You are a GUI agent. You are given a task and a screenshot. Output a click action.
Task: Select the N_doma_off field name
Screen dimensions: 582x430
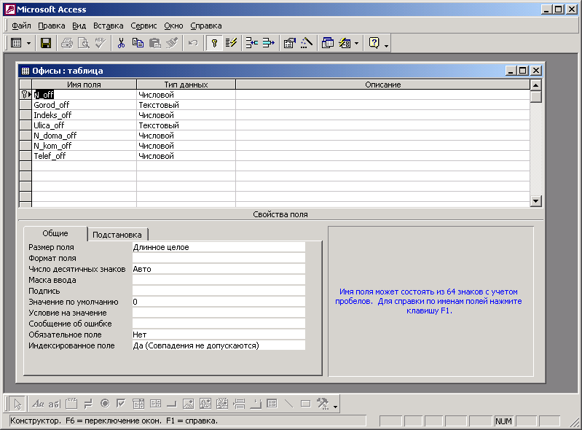[84, 136]
